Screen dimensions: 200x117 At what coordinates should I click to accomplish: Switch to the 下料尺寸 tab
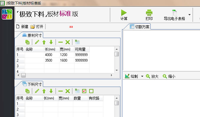pos(32,84)
